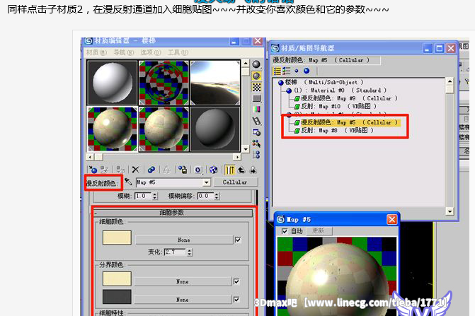Click the 更新 button in the Map #5 window
475x316 pixels.
(x=318, y=231)
